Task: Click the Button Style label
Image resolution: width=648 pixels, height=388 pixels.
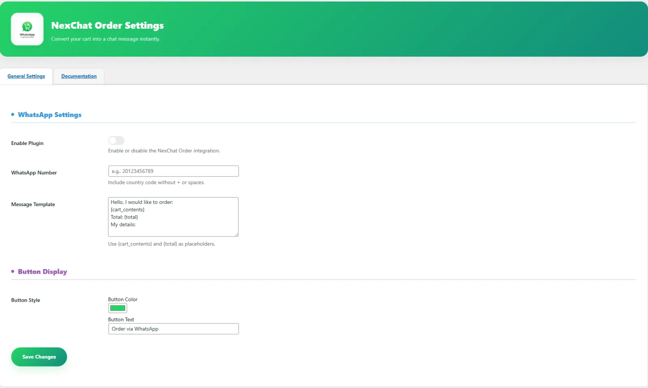Action: [26, 300]
